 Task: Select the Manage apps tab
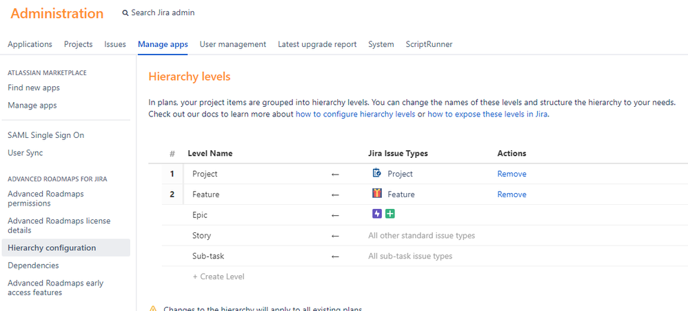tap(163, 44)
